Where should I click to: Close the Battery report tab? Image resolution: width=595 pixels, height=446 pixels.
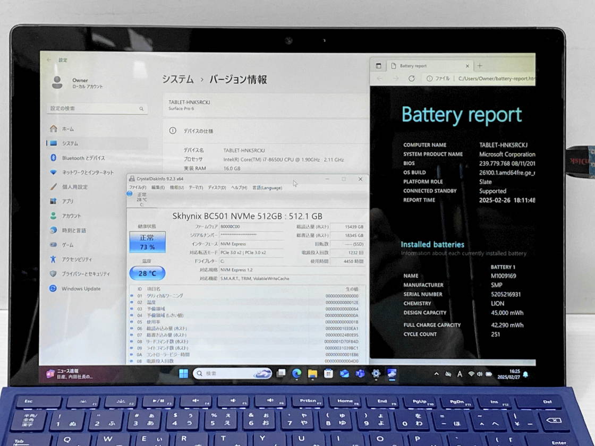pos(467,66)
